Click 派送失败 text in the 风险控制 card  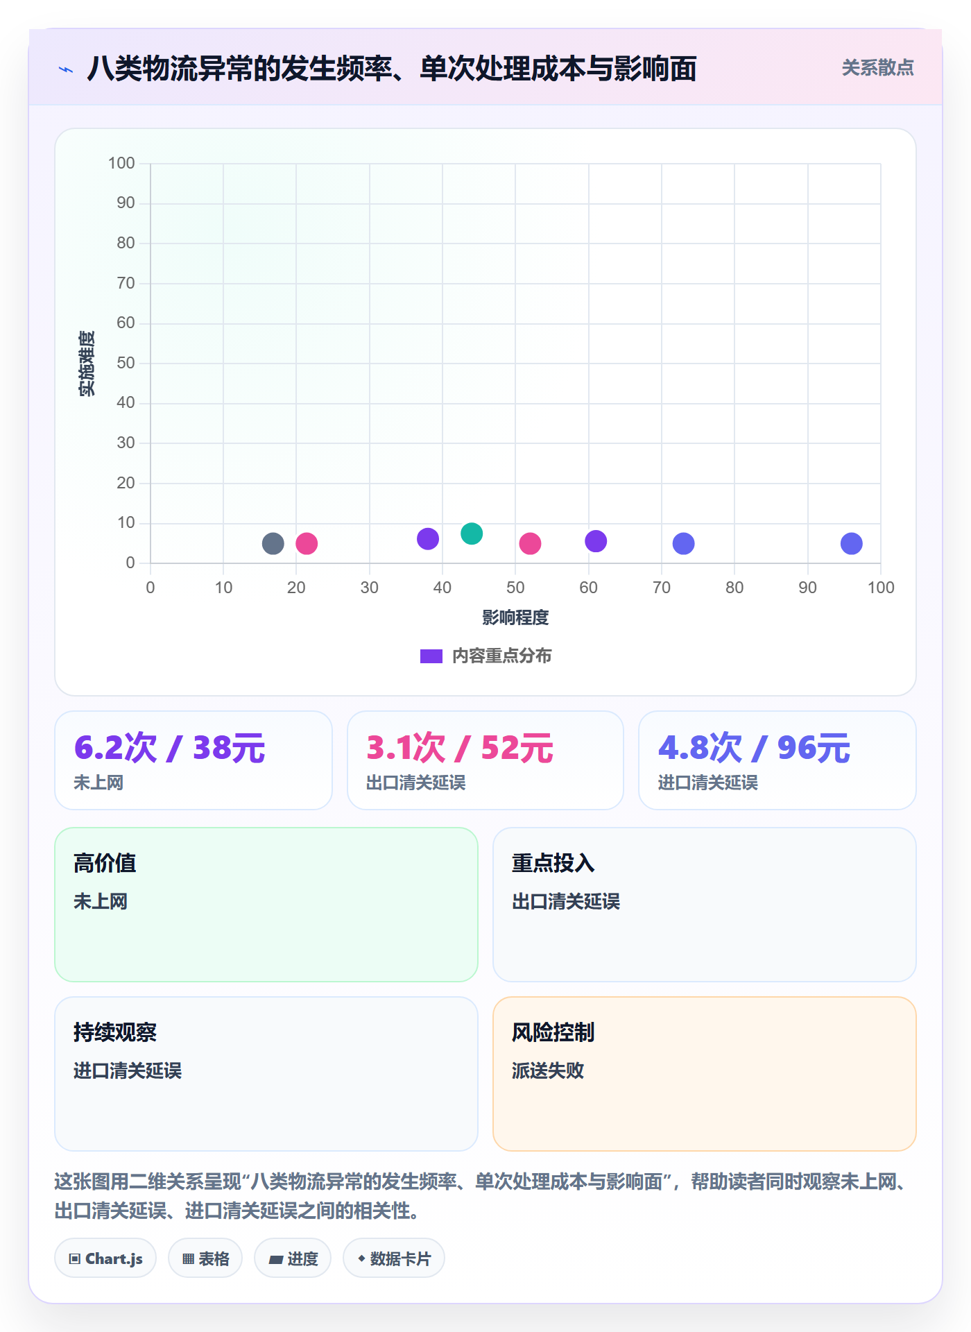point(548,1070)
